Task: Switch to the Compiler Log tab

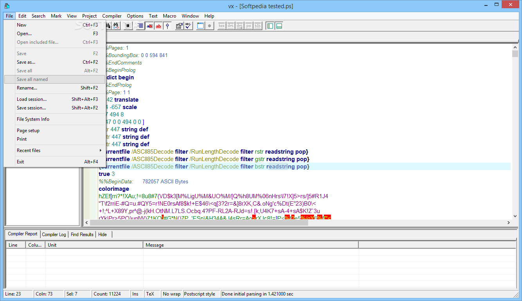Action: point(54,235)
